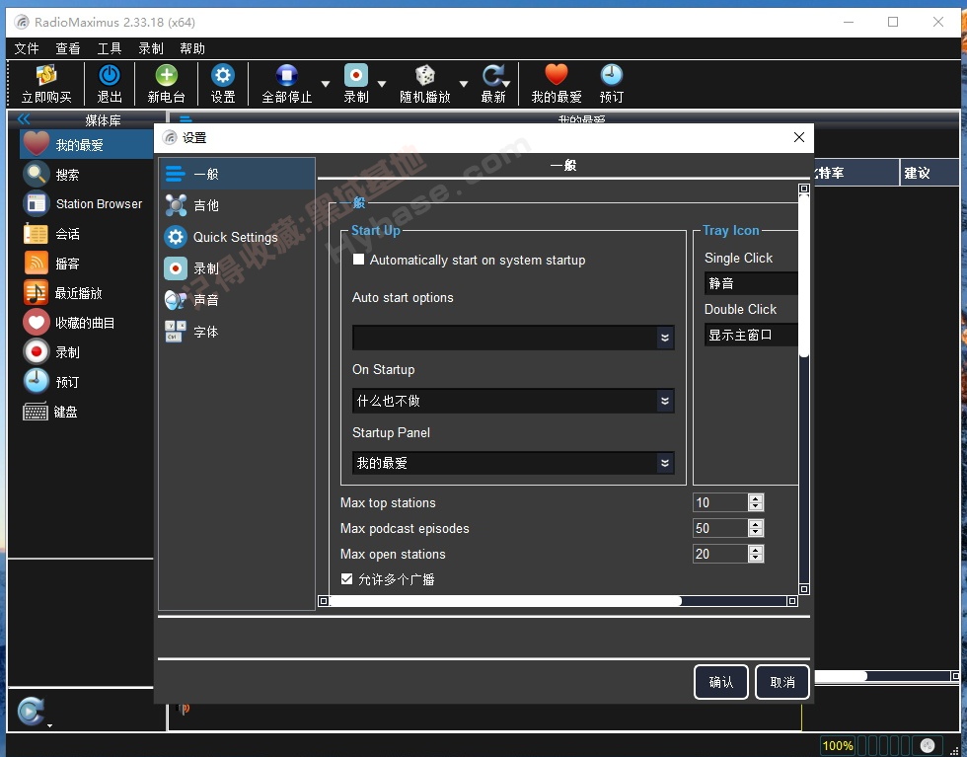This screenshot has height=757, width=967.
Task: Uncheck 允许多个广播 checkbox
Action: tap(346, 578)
